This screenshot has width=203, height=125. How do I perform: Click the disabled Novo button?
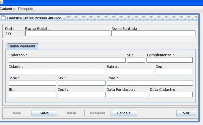(17, 113)
